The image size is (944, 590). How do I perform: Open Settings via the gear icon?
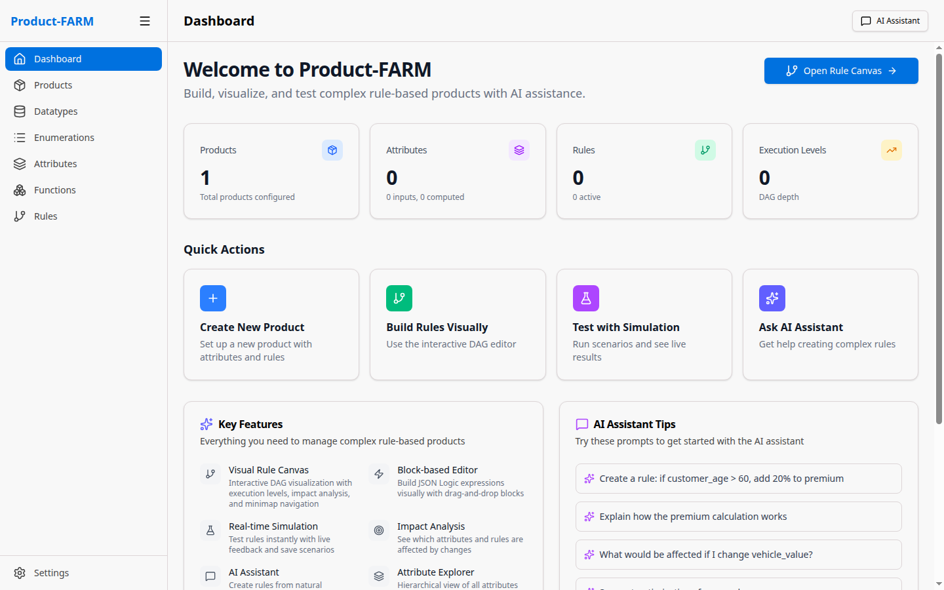pyautogui.click(x=20, y=572)
